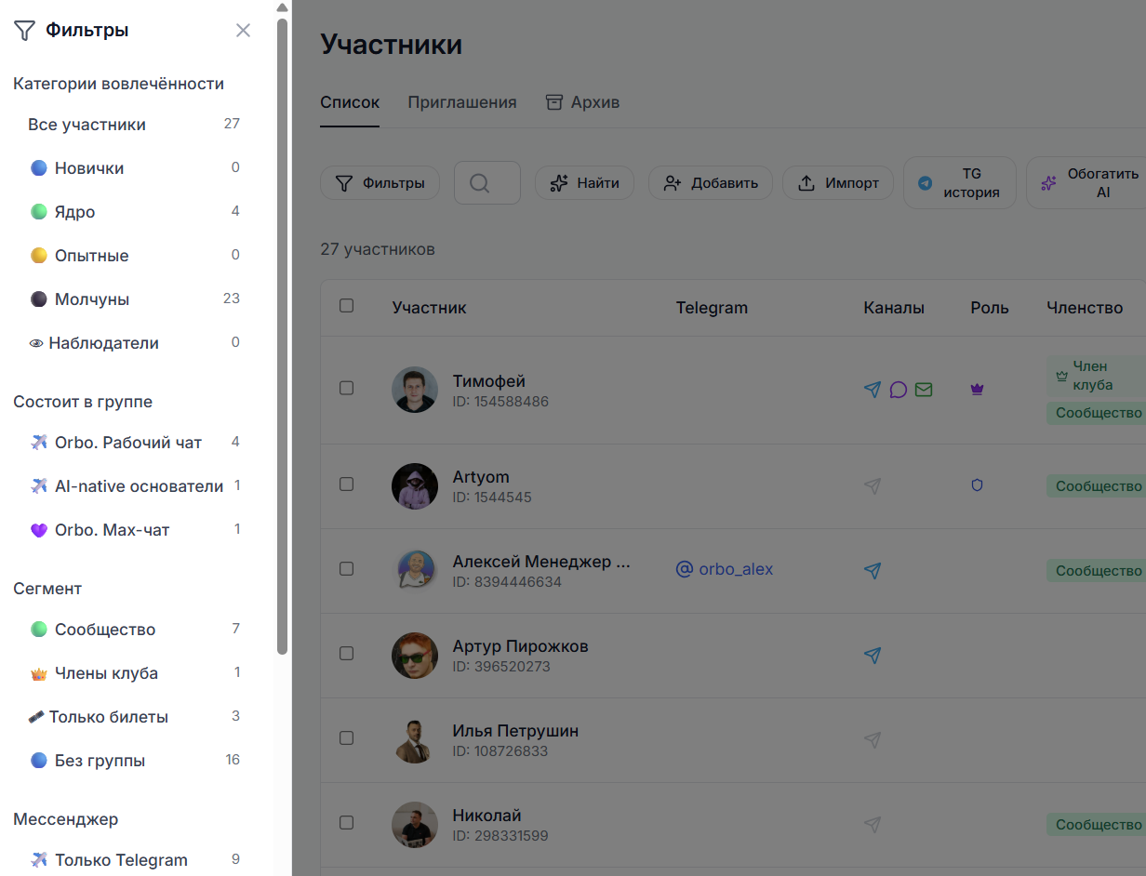Filter by Ядро category
Viewport: 1146px width, 876px height.
(x=134, y=212)
